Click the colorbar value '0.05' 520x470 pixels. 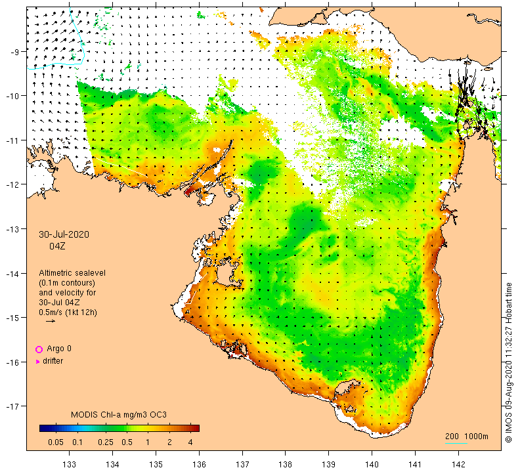pos(56,442)
